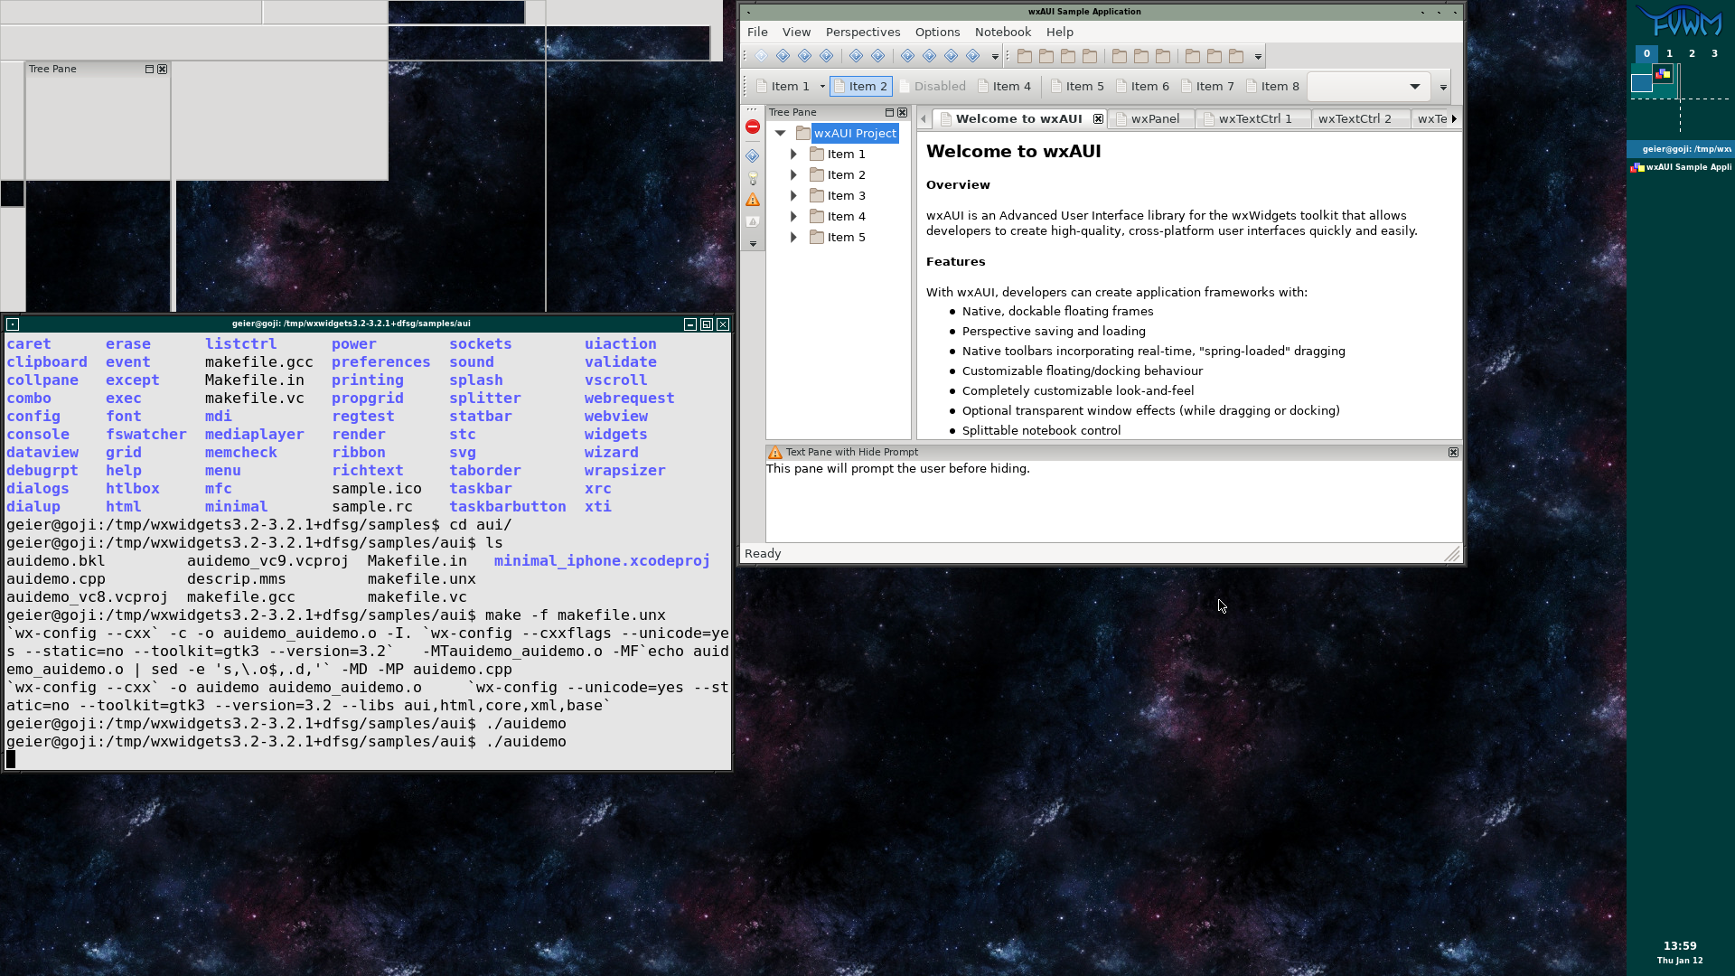The image size is (1735, 976).
Task: Click the first folder icon in the second toolbar
Action: coord(1025,55)
